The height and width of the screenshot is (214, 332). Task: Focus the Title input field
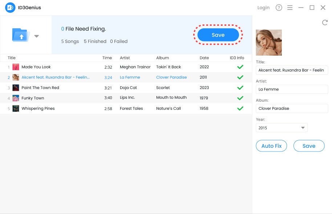click(292, 70)
